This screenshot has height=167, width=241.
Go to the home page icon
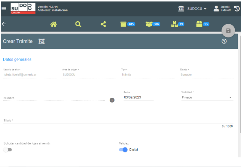click(x=54, y=25)
